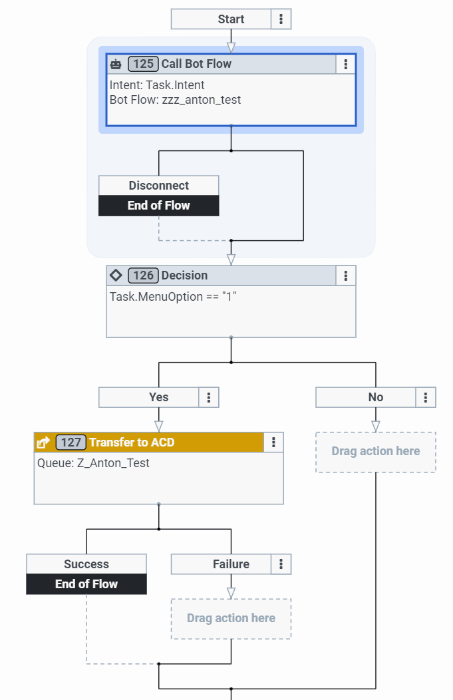Click the Disconnect End of Flow block
Screen dimensions: 453x700
pyautogui.click(x=158, y=206)
